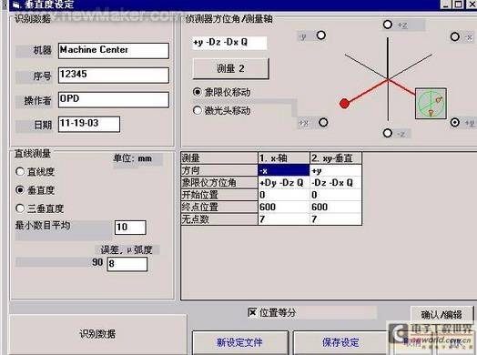Click the 新设定文件 button
Screen dimensions: 477x355
coord(240,342)
